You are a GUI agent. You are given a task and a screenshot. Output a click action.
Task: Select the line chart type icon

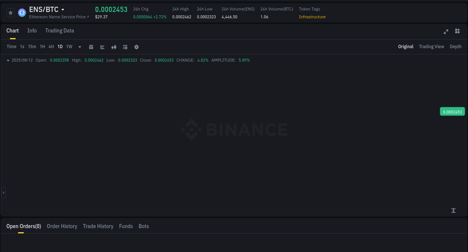102,47
